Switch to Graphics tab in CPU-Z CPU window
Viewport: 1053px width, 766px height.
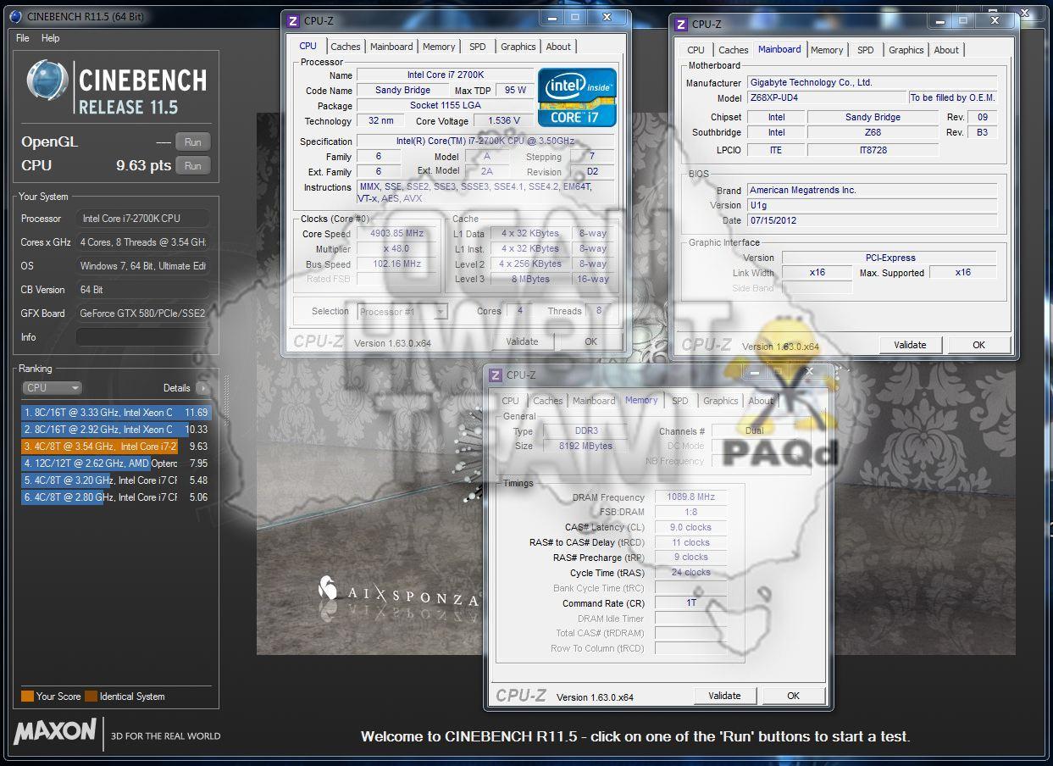tap(518, 47)
